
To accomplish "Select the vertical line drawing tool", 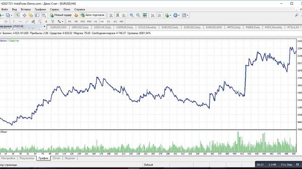I will pyautogui.click(x=14, y=22).
